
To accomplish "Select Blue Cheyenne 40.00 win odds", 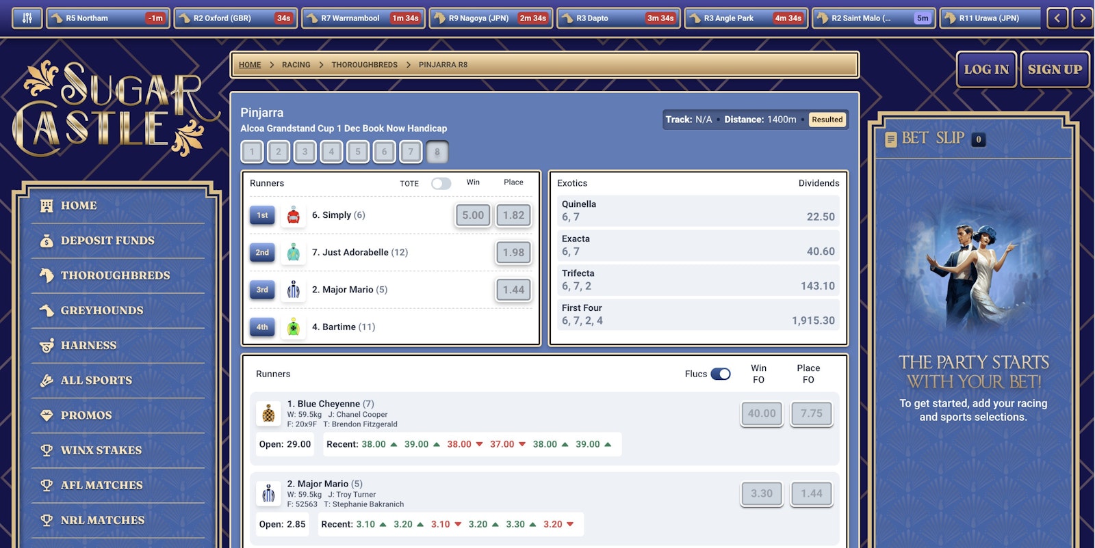I will (762, 413).
